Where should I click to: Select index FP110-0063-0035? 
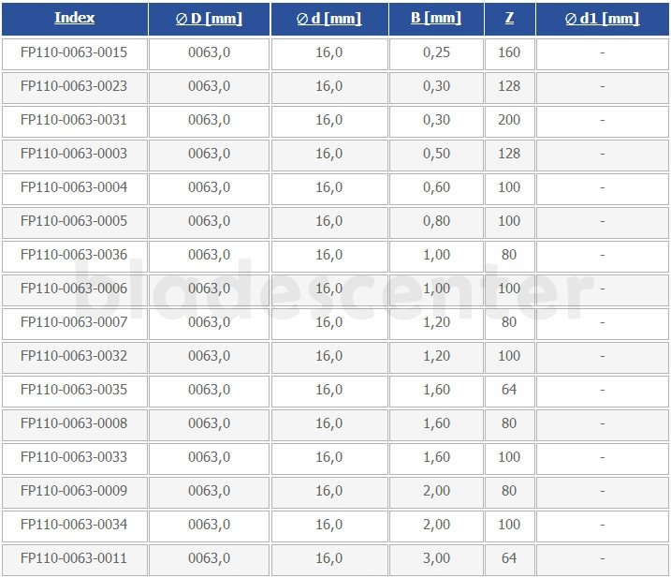(74, 390)
